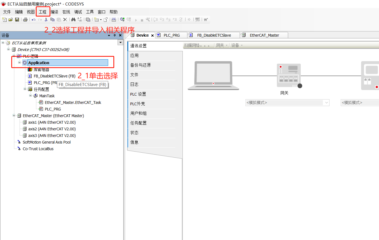Open the 设备 dropdown in device toolbar
379x240 pixels.
pos(237,45)
